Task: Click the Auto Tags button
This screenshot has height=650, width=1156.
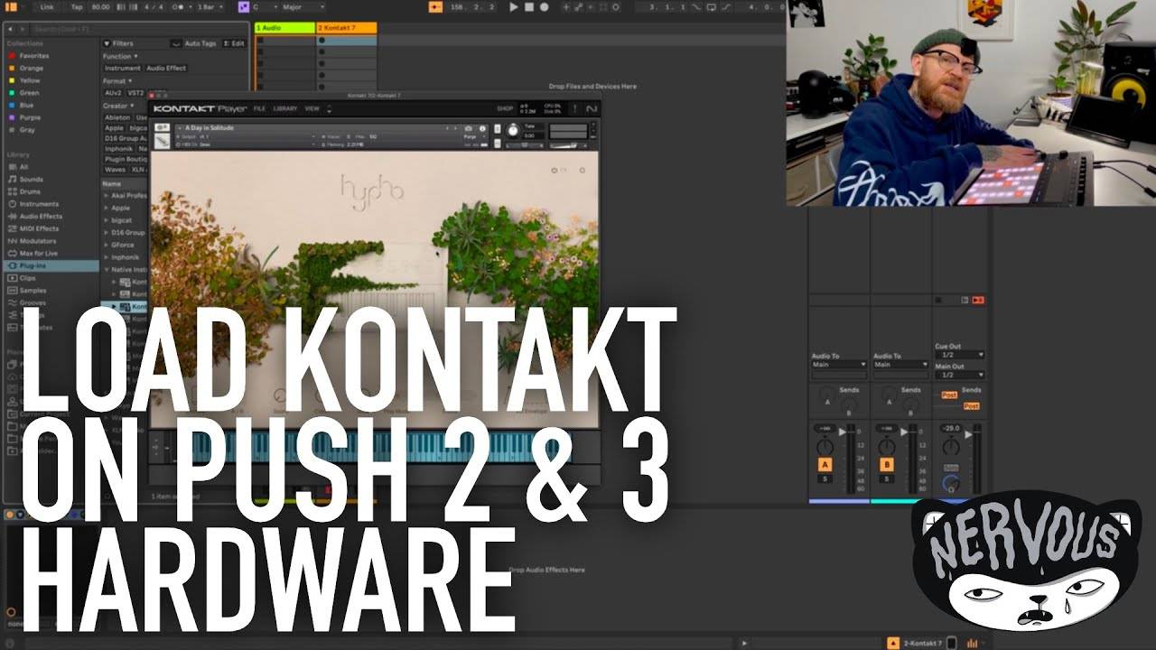Action: tap(200, 43)
